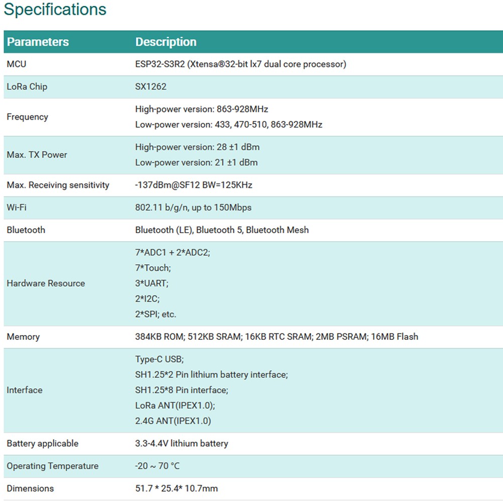Click the 51.7 * 25.4 * 10.7mm dimensions value
The width and height of the screenshot is (503, 503).
coord(176,488)
